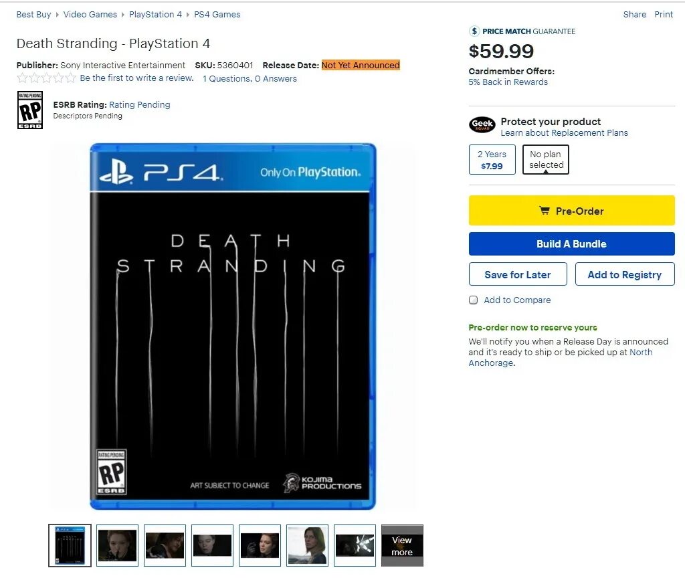
Task: Click the Price Match Guarantee dollar icon
Action: pyautogui.click(x=475, y=31)
